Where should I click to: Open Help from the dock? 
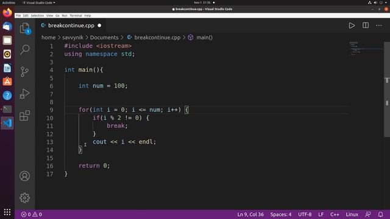point(7,96)
